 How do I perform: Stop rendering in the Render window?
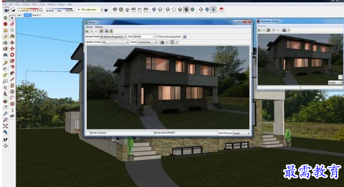click(x=96, y=31)
